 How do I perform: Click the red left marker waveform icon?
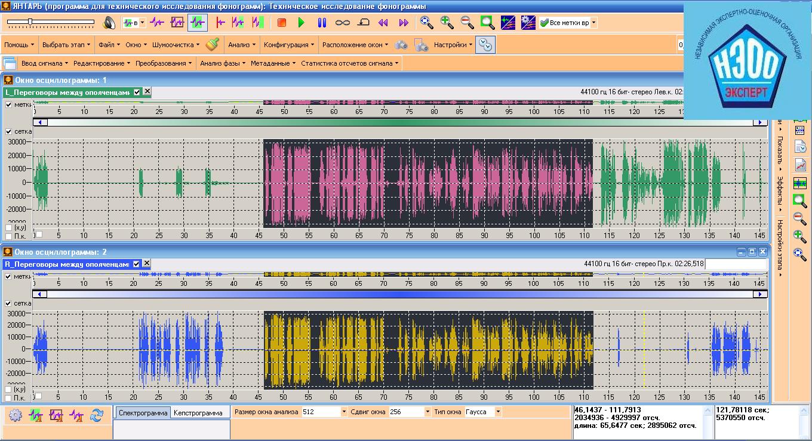point(220,23)
